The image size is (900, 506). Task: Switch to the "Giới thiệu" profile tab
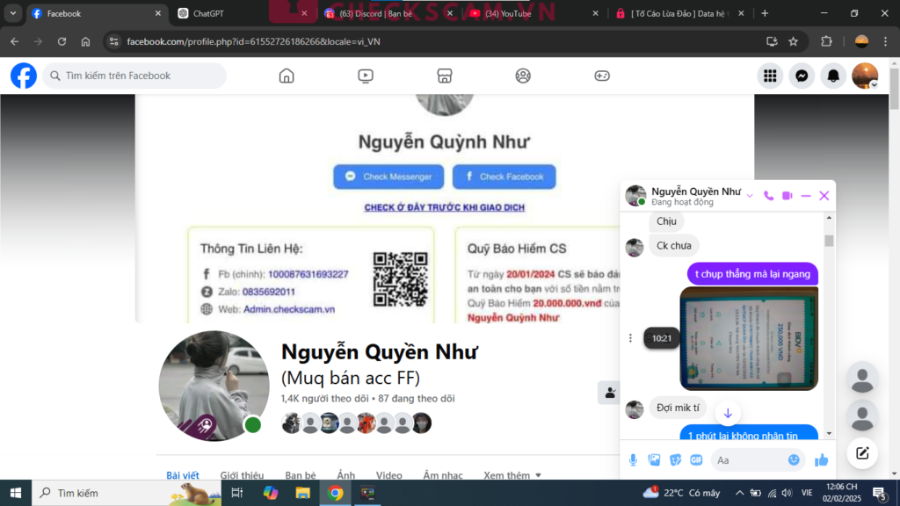coord(242,475)
